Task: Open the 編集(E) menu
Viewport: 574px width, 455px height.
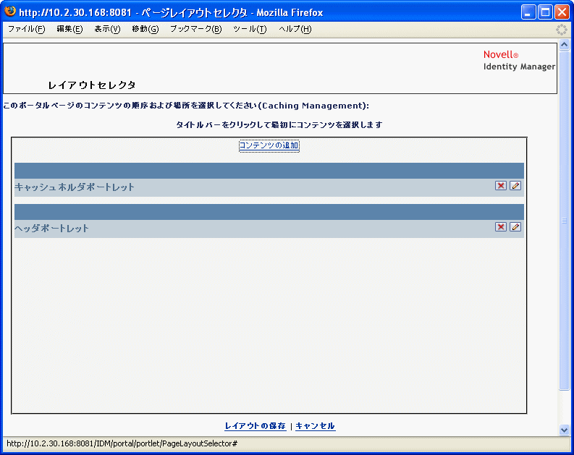Action: (69, 29)
